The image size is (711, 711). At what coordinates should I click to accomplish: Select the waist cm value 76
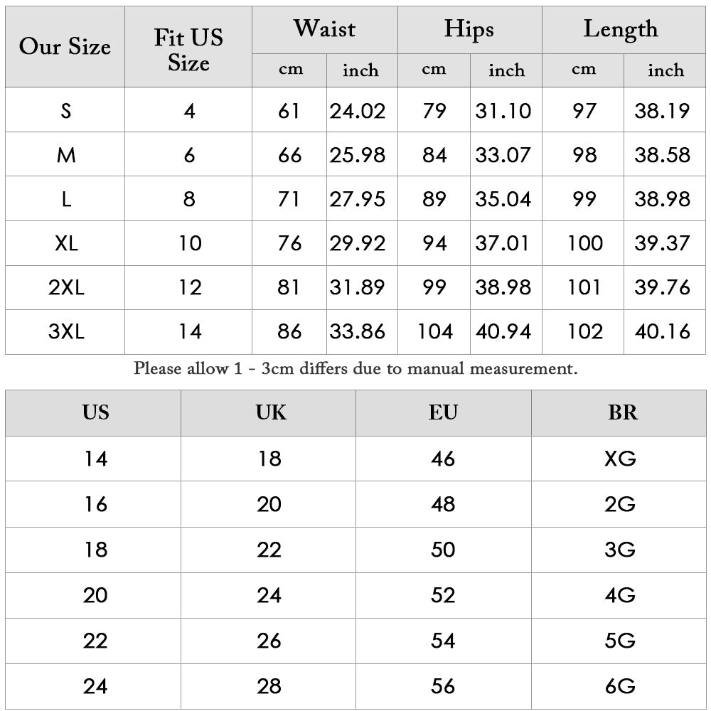click(289, 243)
